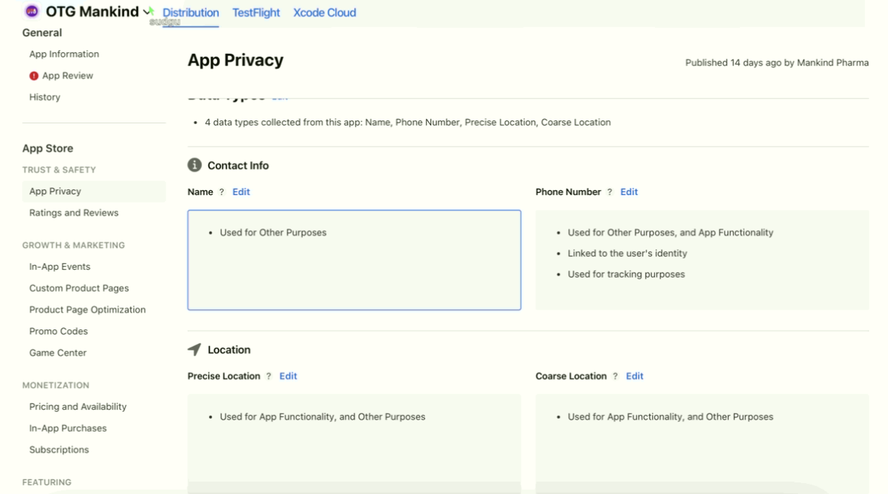Show help for Precise Location

click(269, 376)
